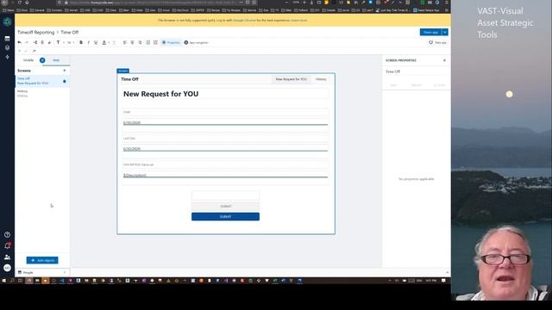
Task: Click the Copy icon in toolbar
Action: (x=42, y=42)
